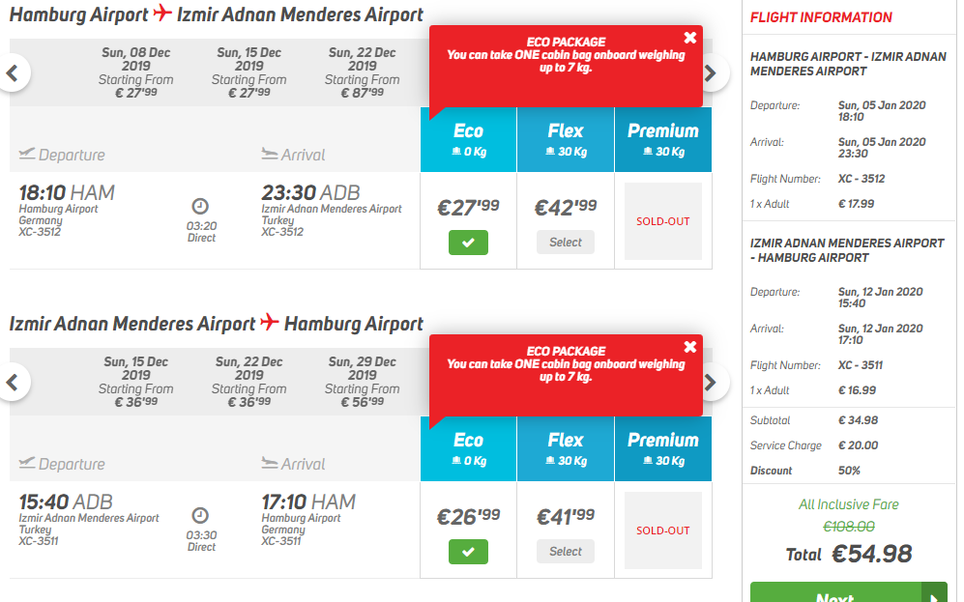The image size is (964, 602).
Task: Show earlier outbound dates with left arrow
Action: tap(12, 73)
